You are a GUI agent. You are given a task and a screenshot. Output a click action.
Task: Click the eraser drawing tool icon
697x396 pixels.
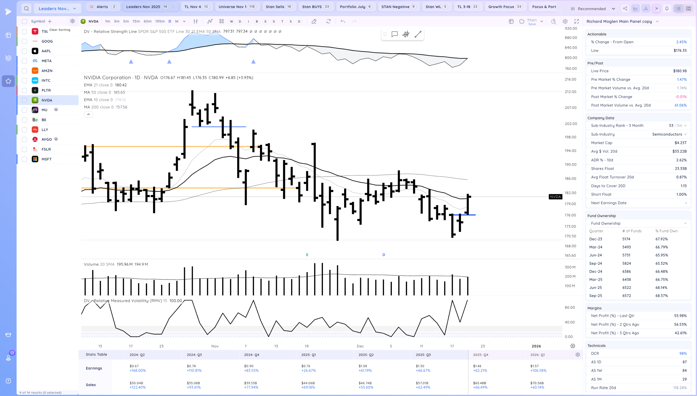pos(314,21)
